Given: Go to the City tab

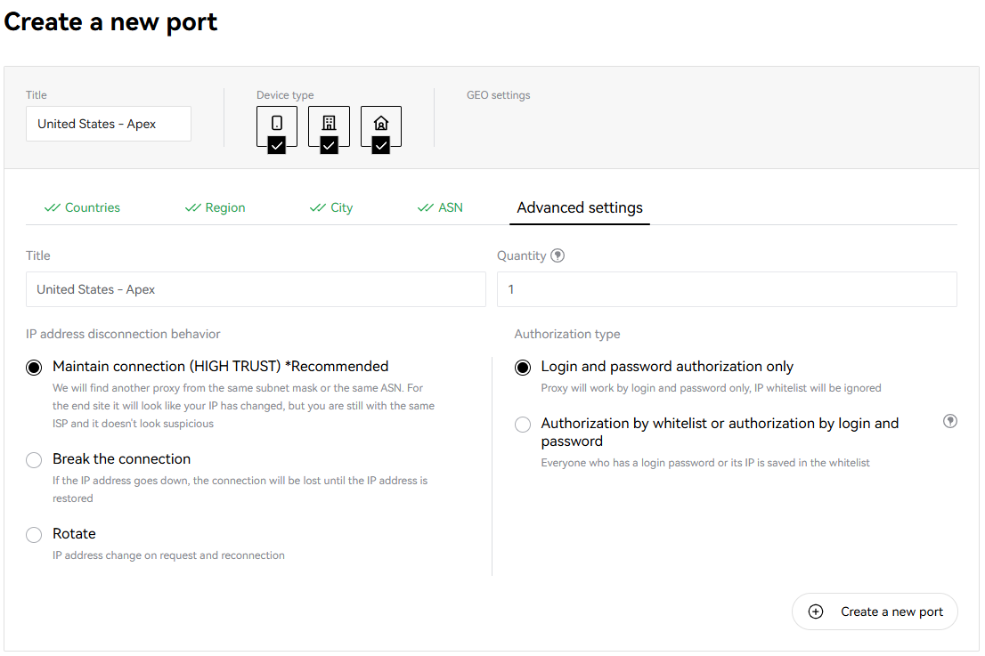Looking at the screenshot, I should (x=331, y=207).
